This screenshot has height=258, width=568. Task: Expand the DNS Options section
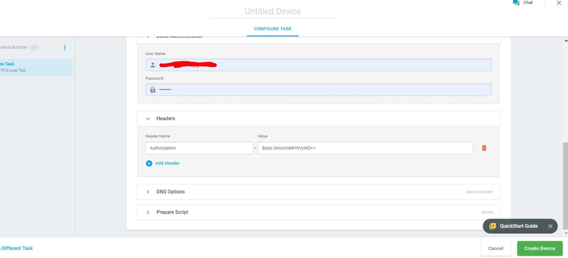pos(148,192)
